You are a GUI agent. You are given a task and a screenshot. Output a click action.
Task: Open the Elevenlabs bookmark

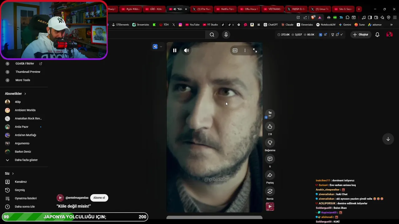pos(305,25)
